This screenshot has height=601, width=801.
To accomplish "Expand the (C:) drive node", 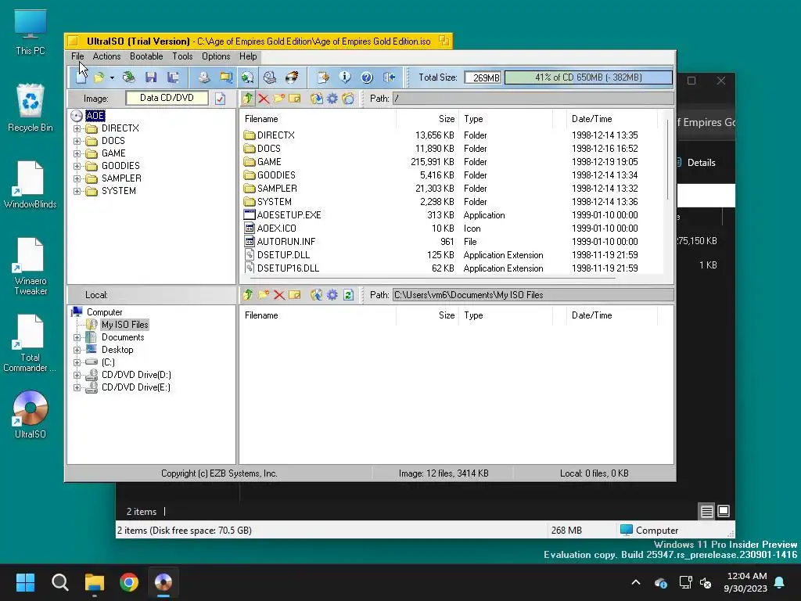I will pos(77,362).
